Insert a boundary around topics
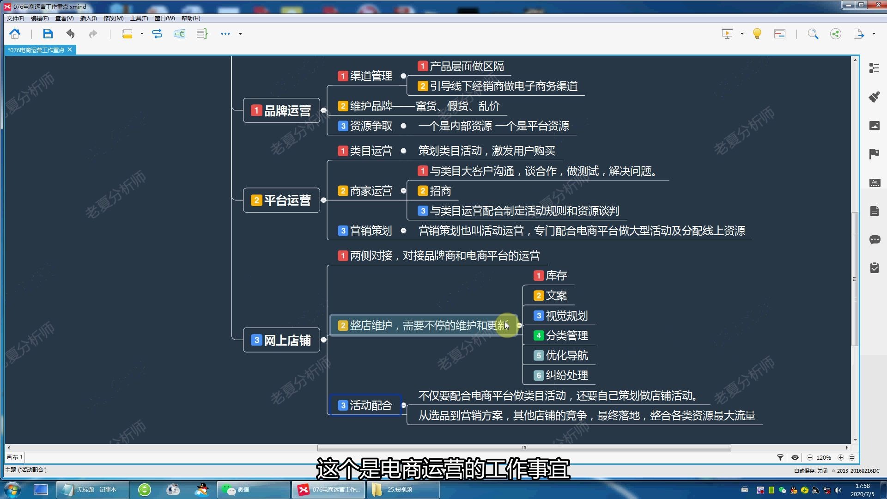Screen dimensions: 887x499 [x=179, y=34]
